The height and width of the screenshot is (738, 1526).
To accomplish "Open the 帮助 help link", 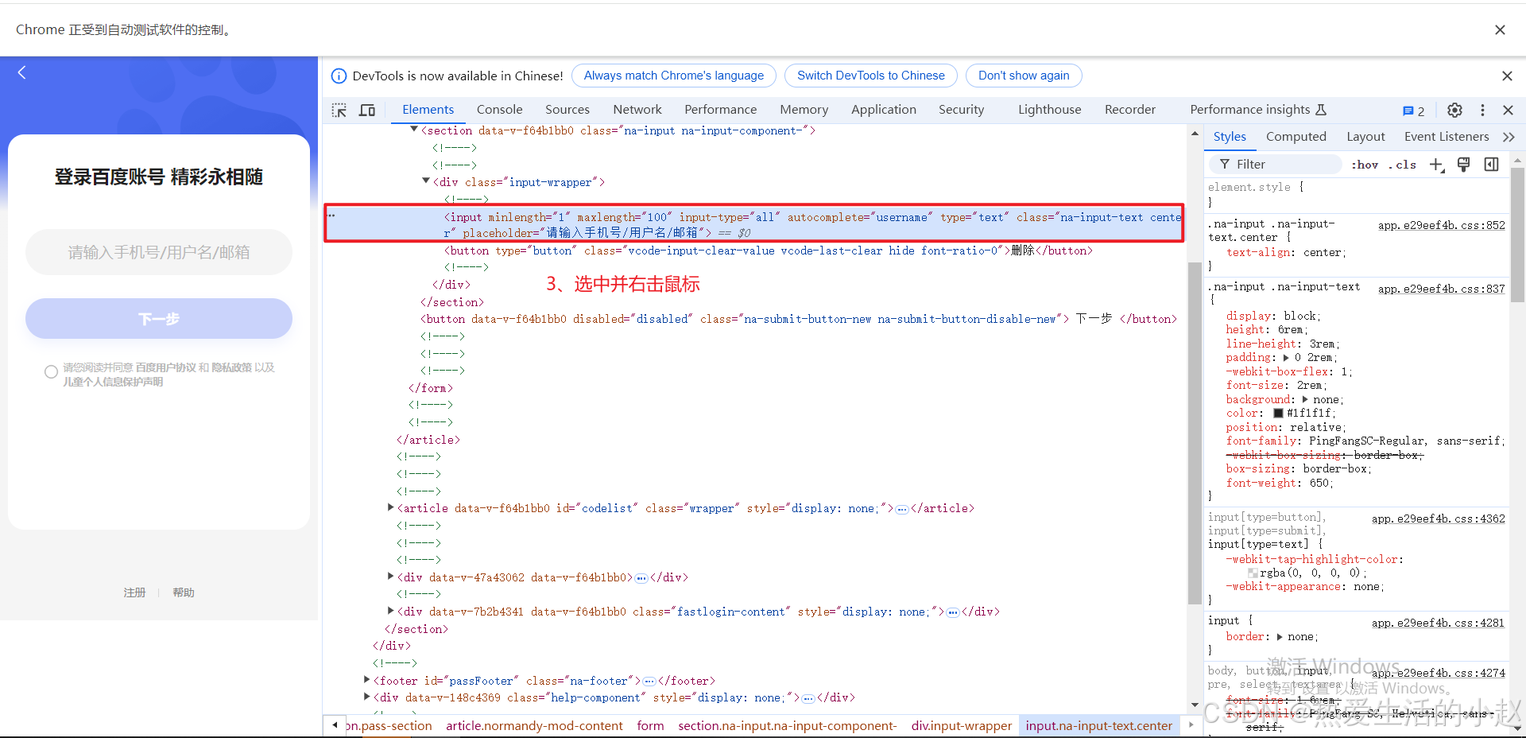I will coord(184,592).
